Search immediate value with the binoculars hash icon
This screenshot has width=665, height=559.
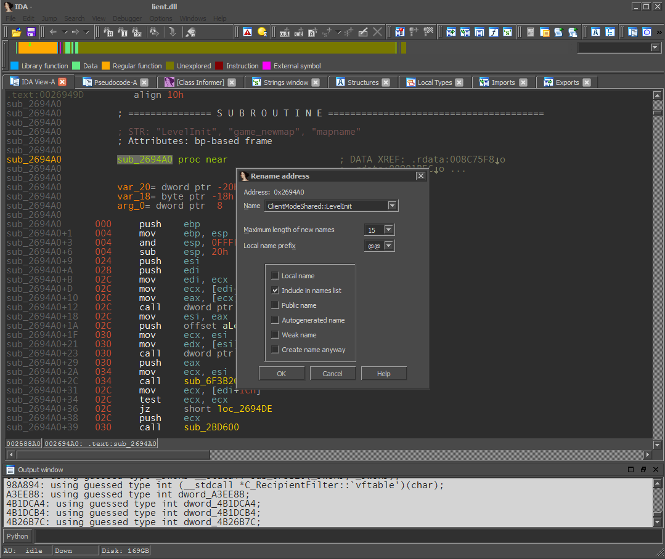pyautogui.click(x=108, y=32)
